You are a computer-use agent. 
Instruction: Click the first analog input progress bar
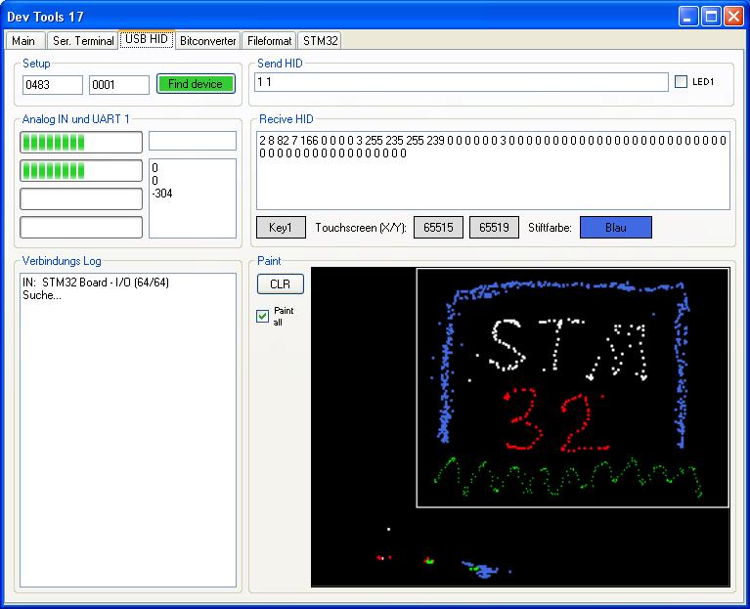pyautogui.click(x=81, y=143)
